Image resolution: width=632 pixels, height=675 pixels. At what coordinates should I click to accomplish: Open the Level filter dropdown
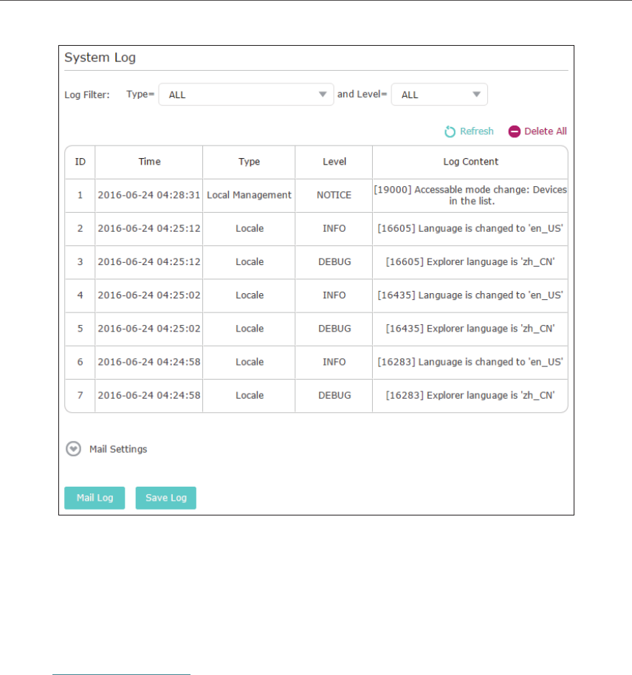439,95
